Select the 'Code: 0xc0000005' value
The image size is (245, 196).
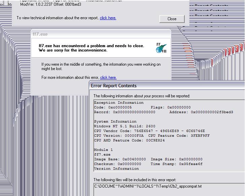(x=113, y=107)
